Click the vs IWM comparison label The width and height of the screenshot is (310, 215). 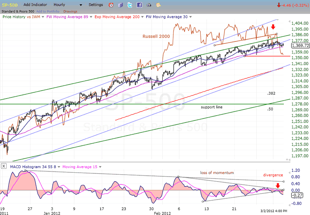tap(33, 17)
